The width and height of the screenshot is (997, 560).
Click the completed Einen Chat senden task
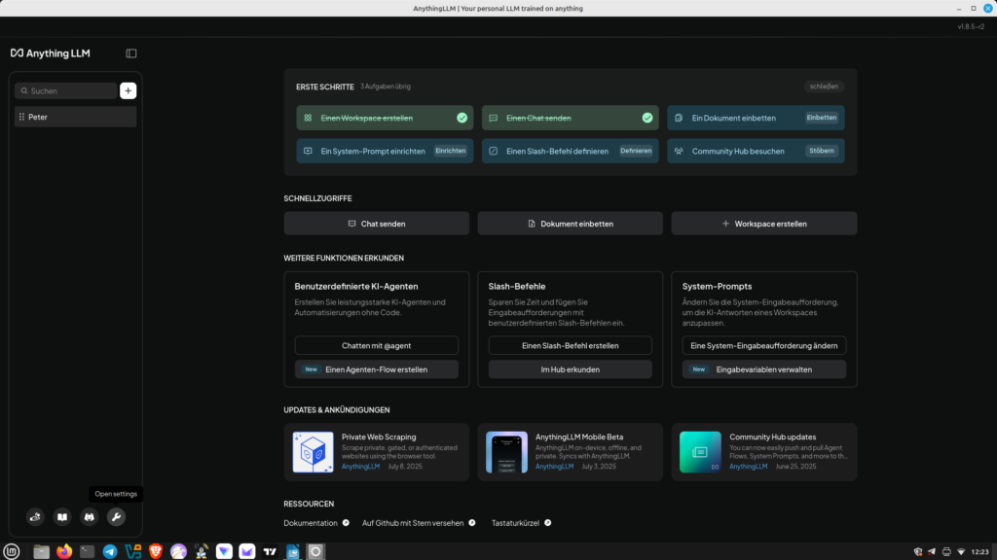coord(571,118)
